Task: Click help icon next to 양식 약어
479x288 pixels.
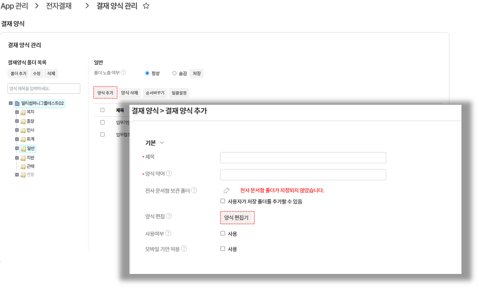Action: pos(169,173)
